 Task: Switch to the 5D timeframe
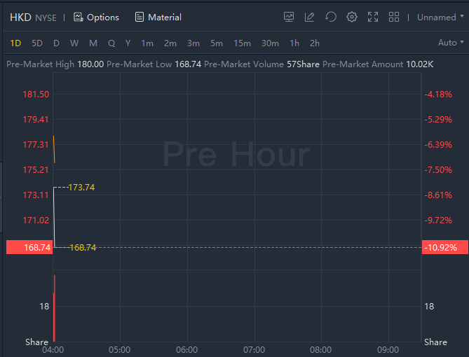pos(37,43)
